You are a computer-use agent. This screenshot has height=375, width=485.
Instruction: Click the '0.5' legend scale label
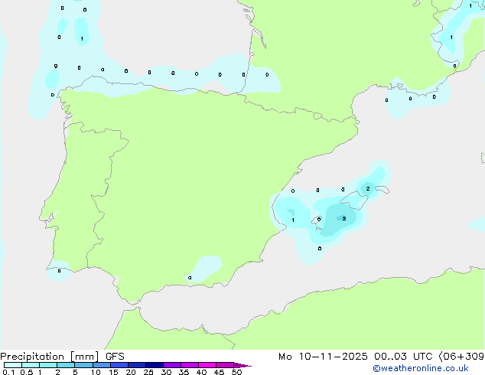pos(27,372)
